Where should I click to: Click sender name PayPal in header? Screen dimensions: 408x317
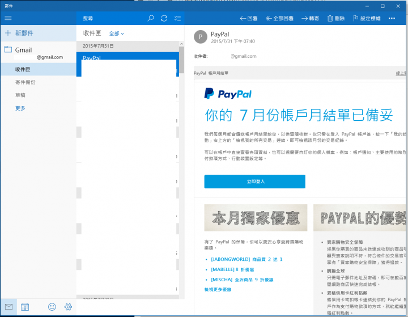220,34
